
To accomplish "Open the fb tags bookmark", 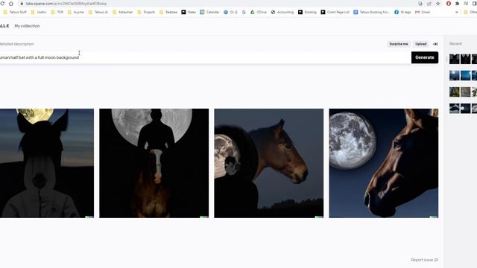I will click(x=402, y=12).
